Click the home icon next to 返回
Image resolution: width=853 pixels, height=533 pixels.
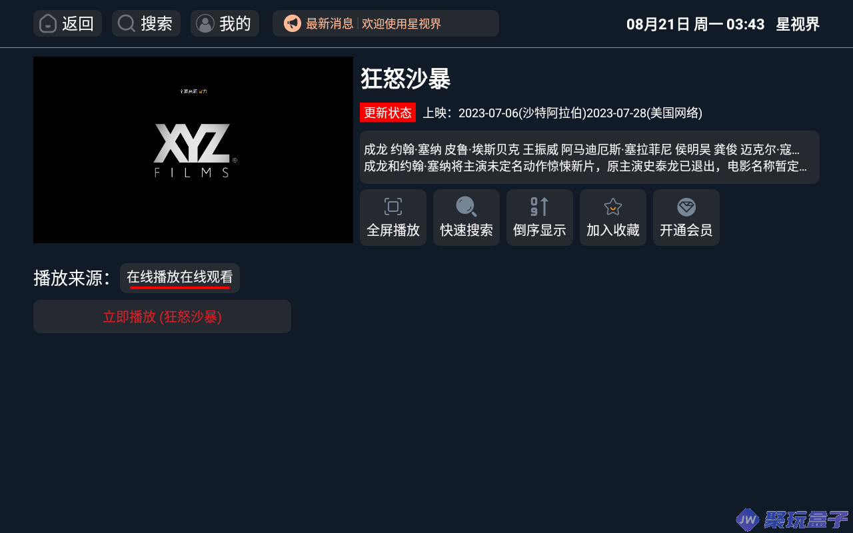tap(48, 23)
